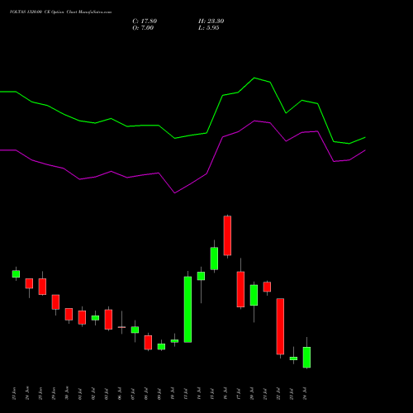This screenshot has height=413, width=413.
Task: Click the 13 Jul date label
Action: [x=186, y=393]
